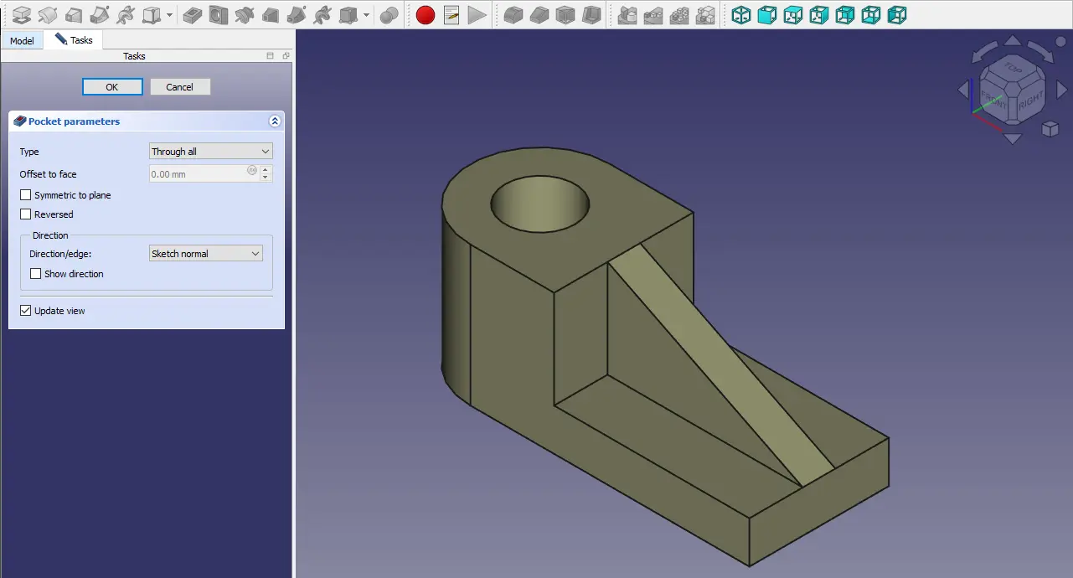Viewport: 1073px width, 578px height.
Task: Click the Boolean operation spheres icon
Action: click(x=389, y=15)
